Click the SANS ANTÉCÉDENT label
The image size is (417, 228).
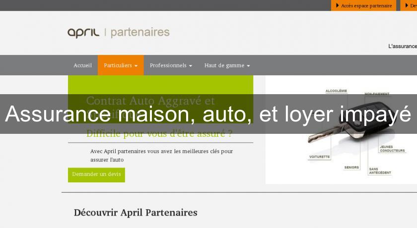[x=380, y=171]
